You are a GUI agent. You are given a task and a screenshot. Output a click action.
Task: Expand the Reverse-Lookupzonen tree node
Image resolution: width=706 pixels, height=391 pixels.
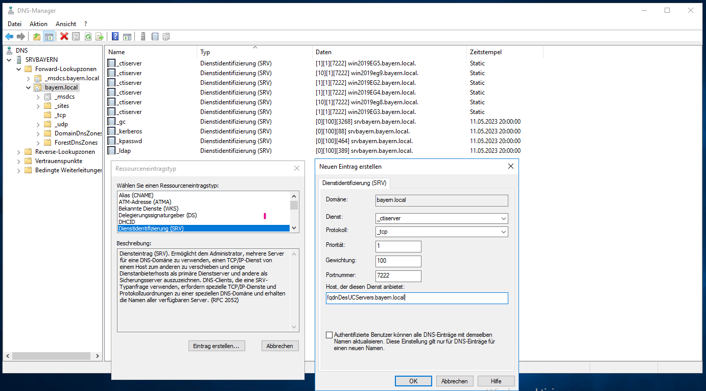(19, 152)
